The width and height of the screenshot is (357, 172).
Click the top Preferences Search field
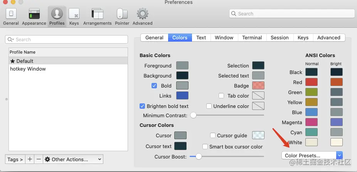(x=292, y=13)
